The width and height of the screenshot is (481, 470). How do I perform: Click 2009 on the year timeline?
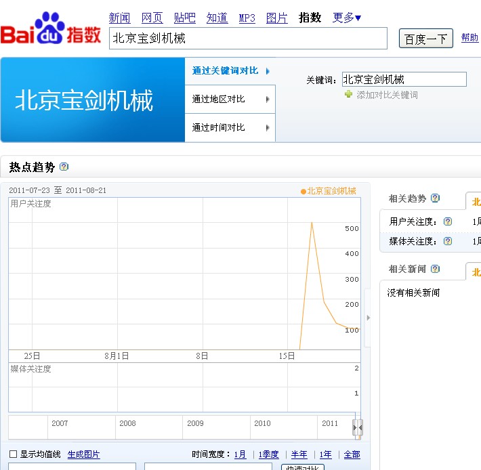(195, 423)
